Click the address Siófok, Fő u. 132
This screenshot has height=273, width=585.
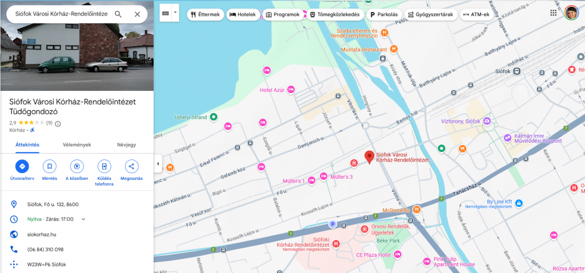53,204
